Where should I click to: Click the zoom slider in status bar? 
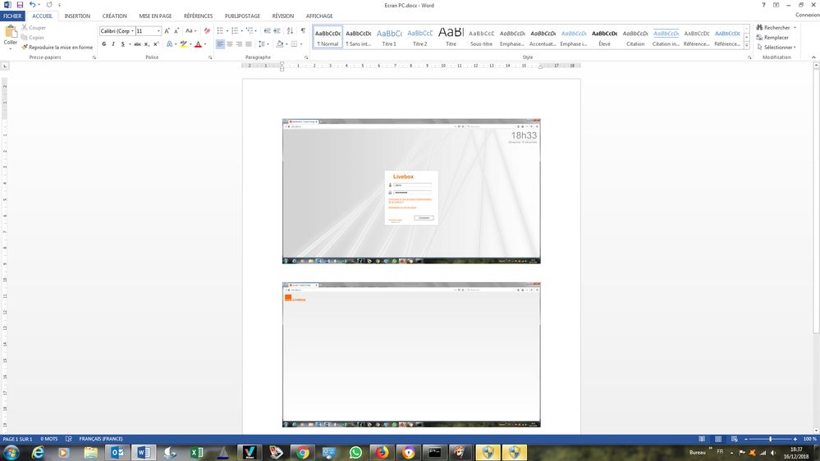point(770,440)
